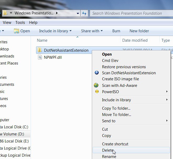The height and width of the screenshot is (159, 173).
Task: Sort by the Date modified column header
Action: [135, 40]
